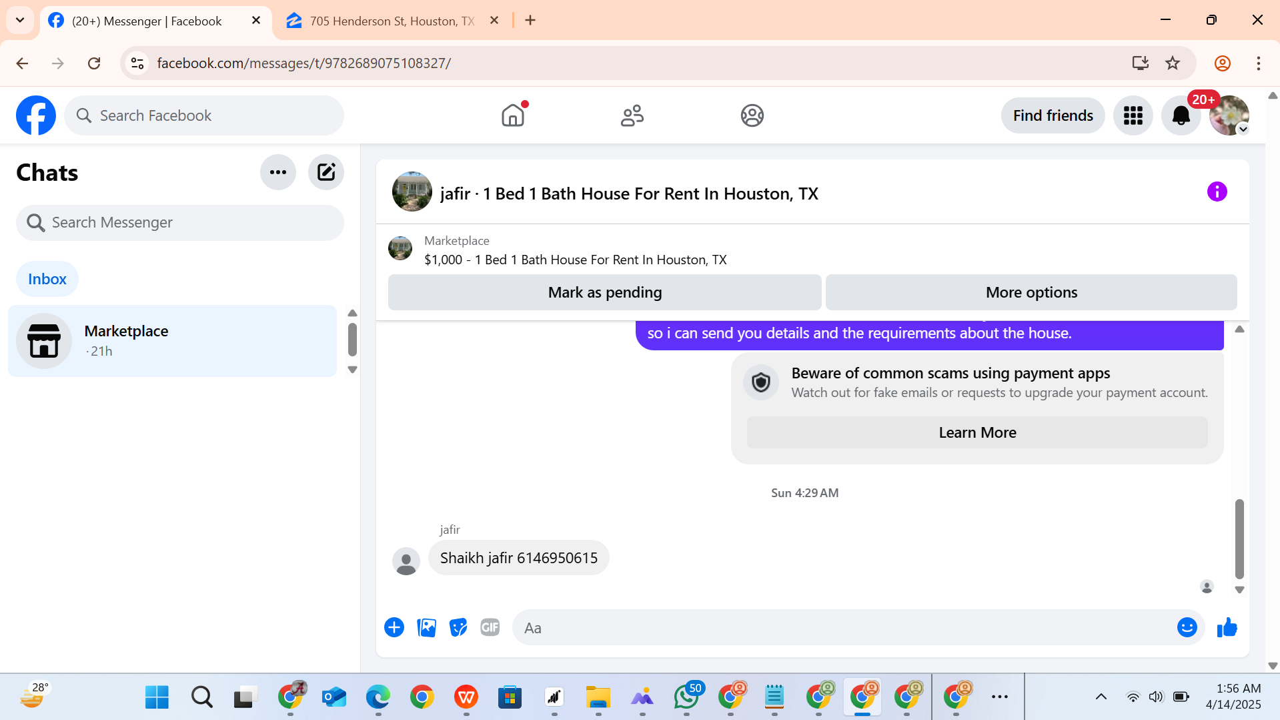Click the conversation scrollbar thumb
The height and width of the screenshot is (720, 1280).
(x=1239, y=539)
